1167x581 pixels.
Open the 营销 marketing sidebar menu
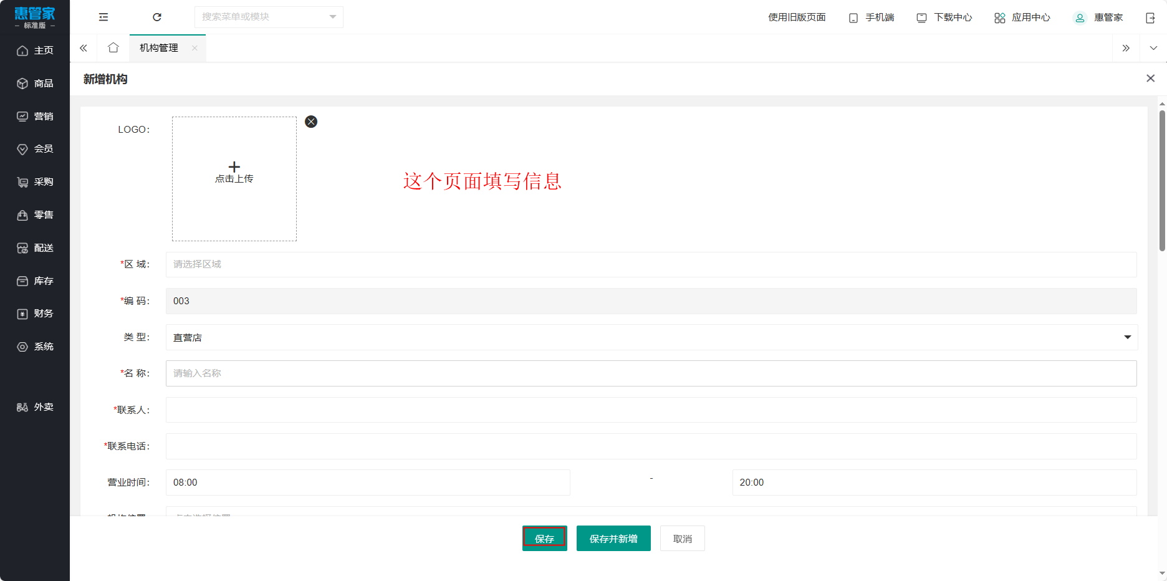tap(35, 117)
